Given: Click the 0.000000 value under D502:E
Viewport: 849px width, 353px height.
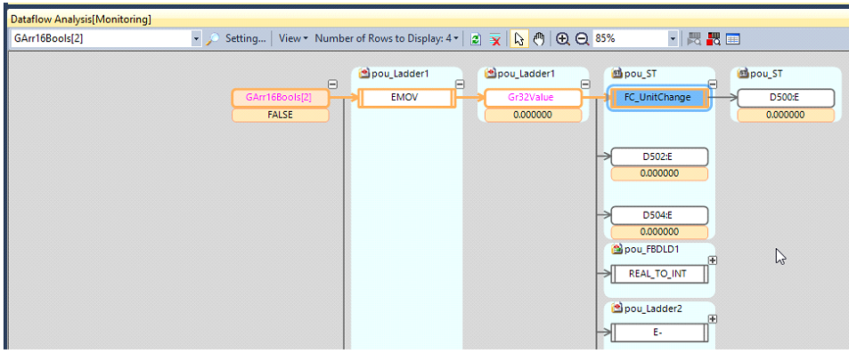Looking at the screenshot, I should (659, 173).
